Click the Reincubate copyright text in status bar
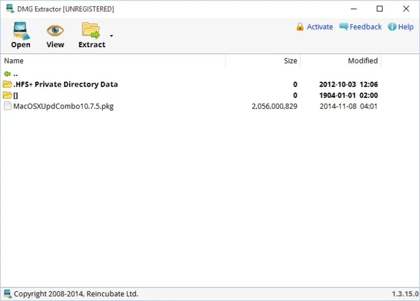This screenshot has height=301, width=420. pos(76,294)
